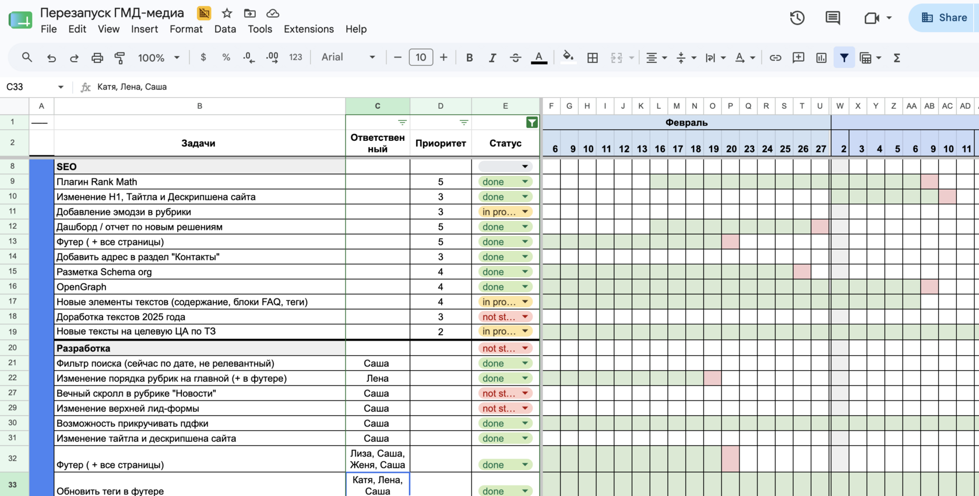Edit the font size field
This screenshot has height=496, width=979.
pyautogui.click(x=421, y=58)
